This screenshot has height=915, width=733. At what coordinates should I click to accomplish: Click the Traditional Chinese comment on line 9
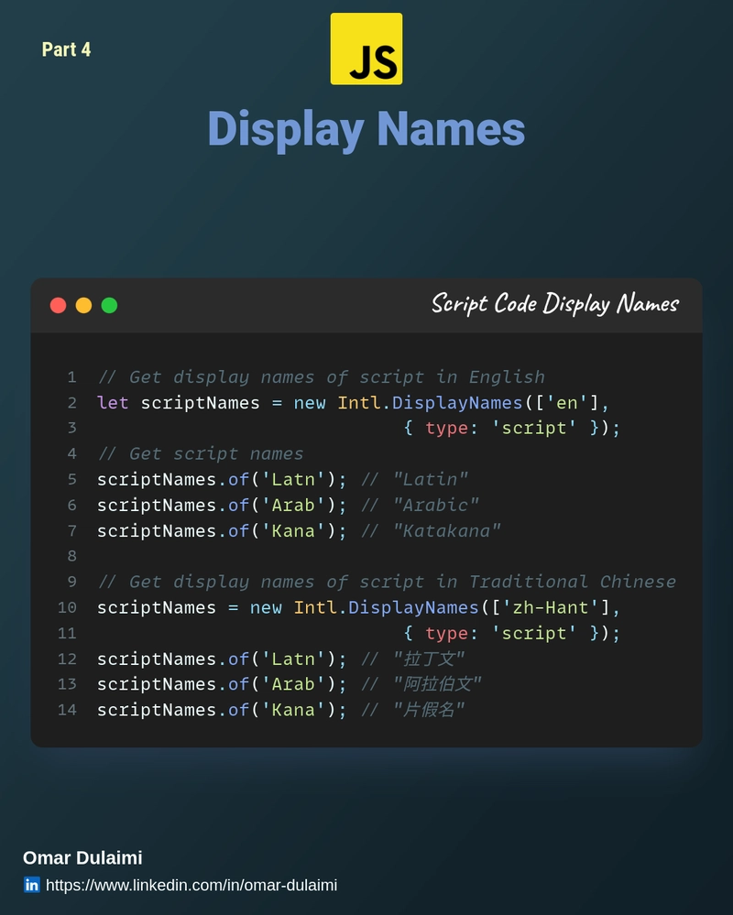pos(387,583)
